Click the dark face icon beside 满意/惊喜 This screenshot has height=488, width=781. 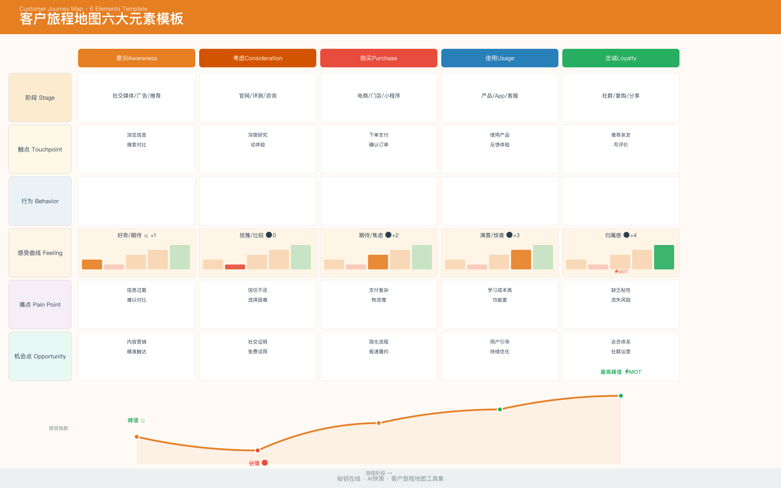[x=509, y=235]
